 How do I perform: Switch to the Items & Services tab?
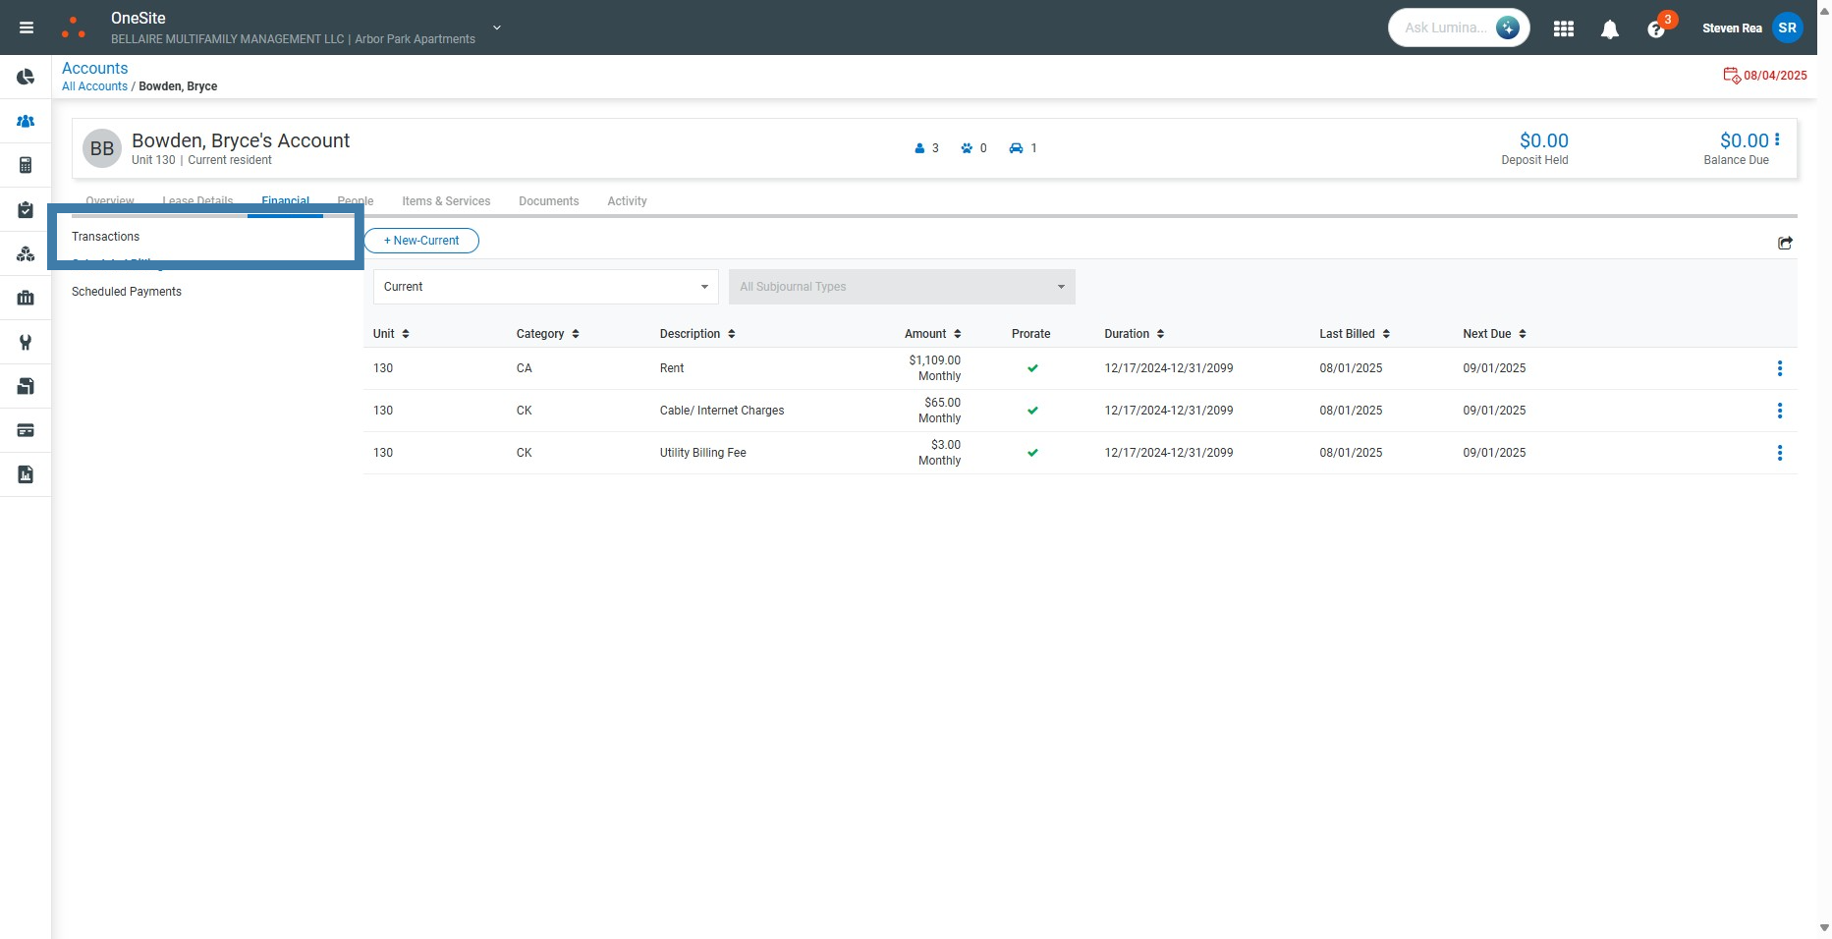pyautogui.click(x=446, y=201)
